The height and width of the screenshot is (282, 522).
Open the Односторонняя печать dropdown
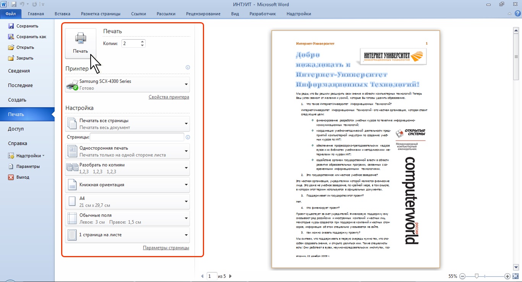point(128,151)
